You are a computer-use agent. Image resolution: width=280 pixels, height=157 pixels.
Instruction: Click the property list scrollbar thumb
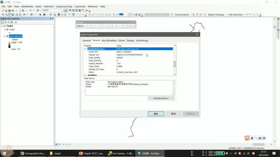[x=175, y=64]
